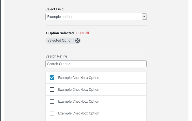Click the Selected Option chip text
Viewport: 192px width, 121px height.
pyautogui.click(x=60, y=40)
